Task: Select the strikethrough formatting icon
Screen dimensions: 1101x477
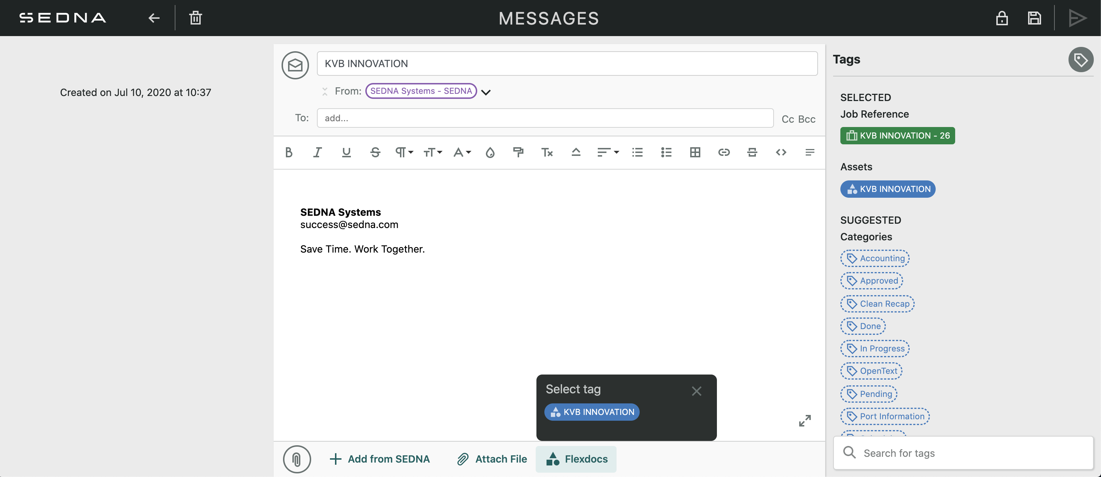Action: tap(375, 153)
